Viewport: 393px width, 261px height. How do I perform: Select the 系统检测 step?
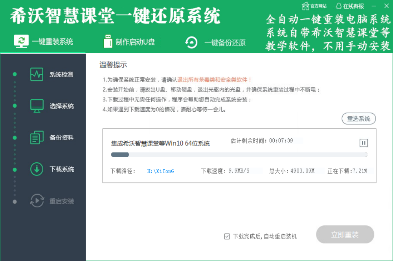[51, 74]
